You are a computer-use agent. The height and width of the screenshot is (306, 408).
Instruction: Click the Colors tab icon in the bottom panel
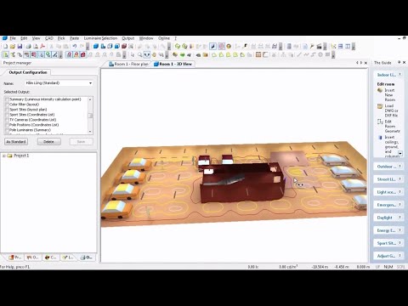pyautogui.click(x=47, y=258)
